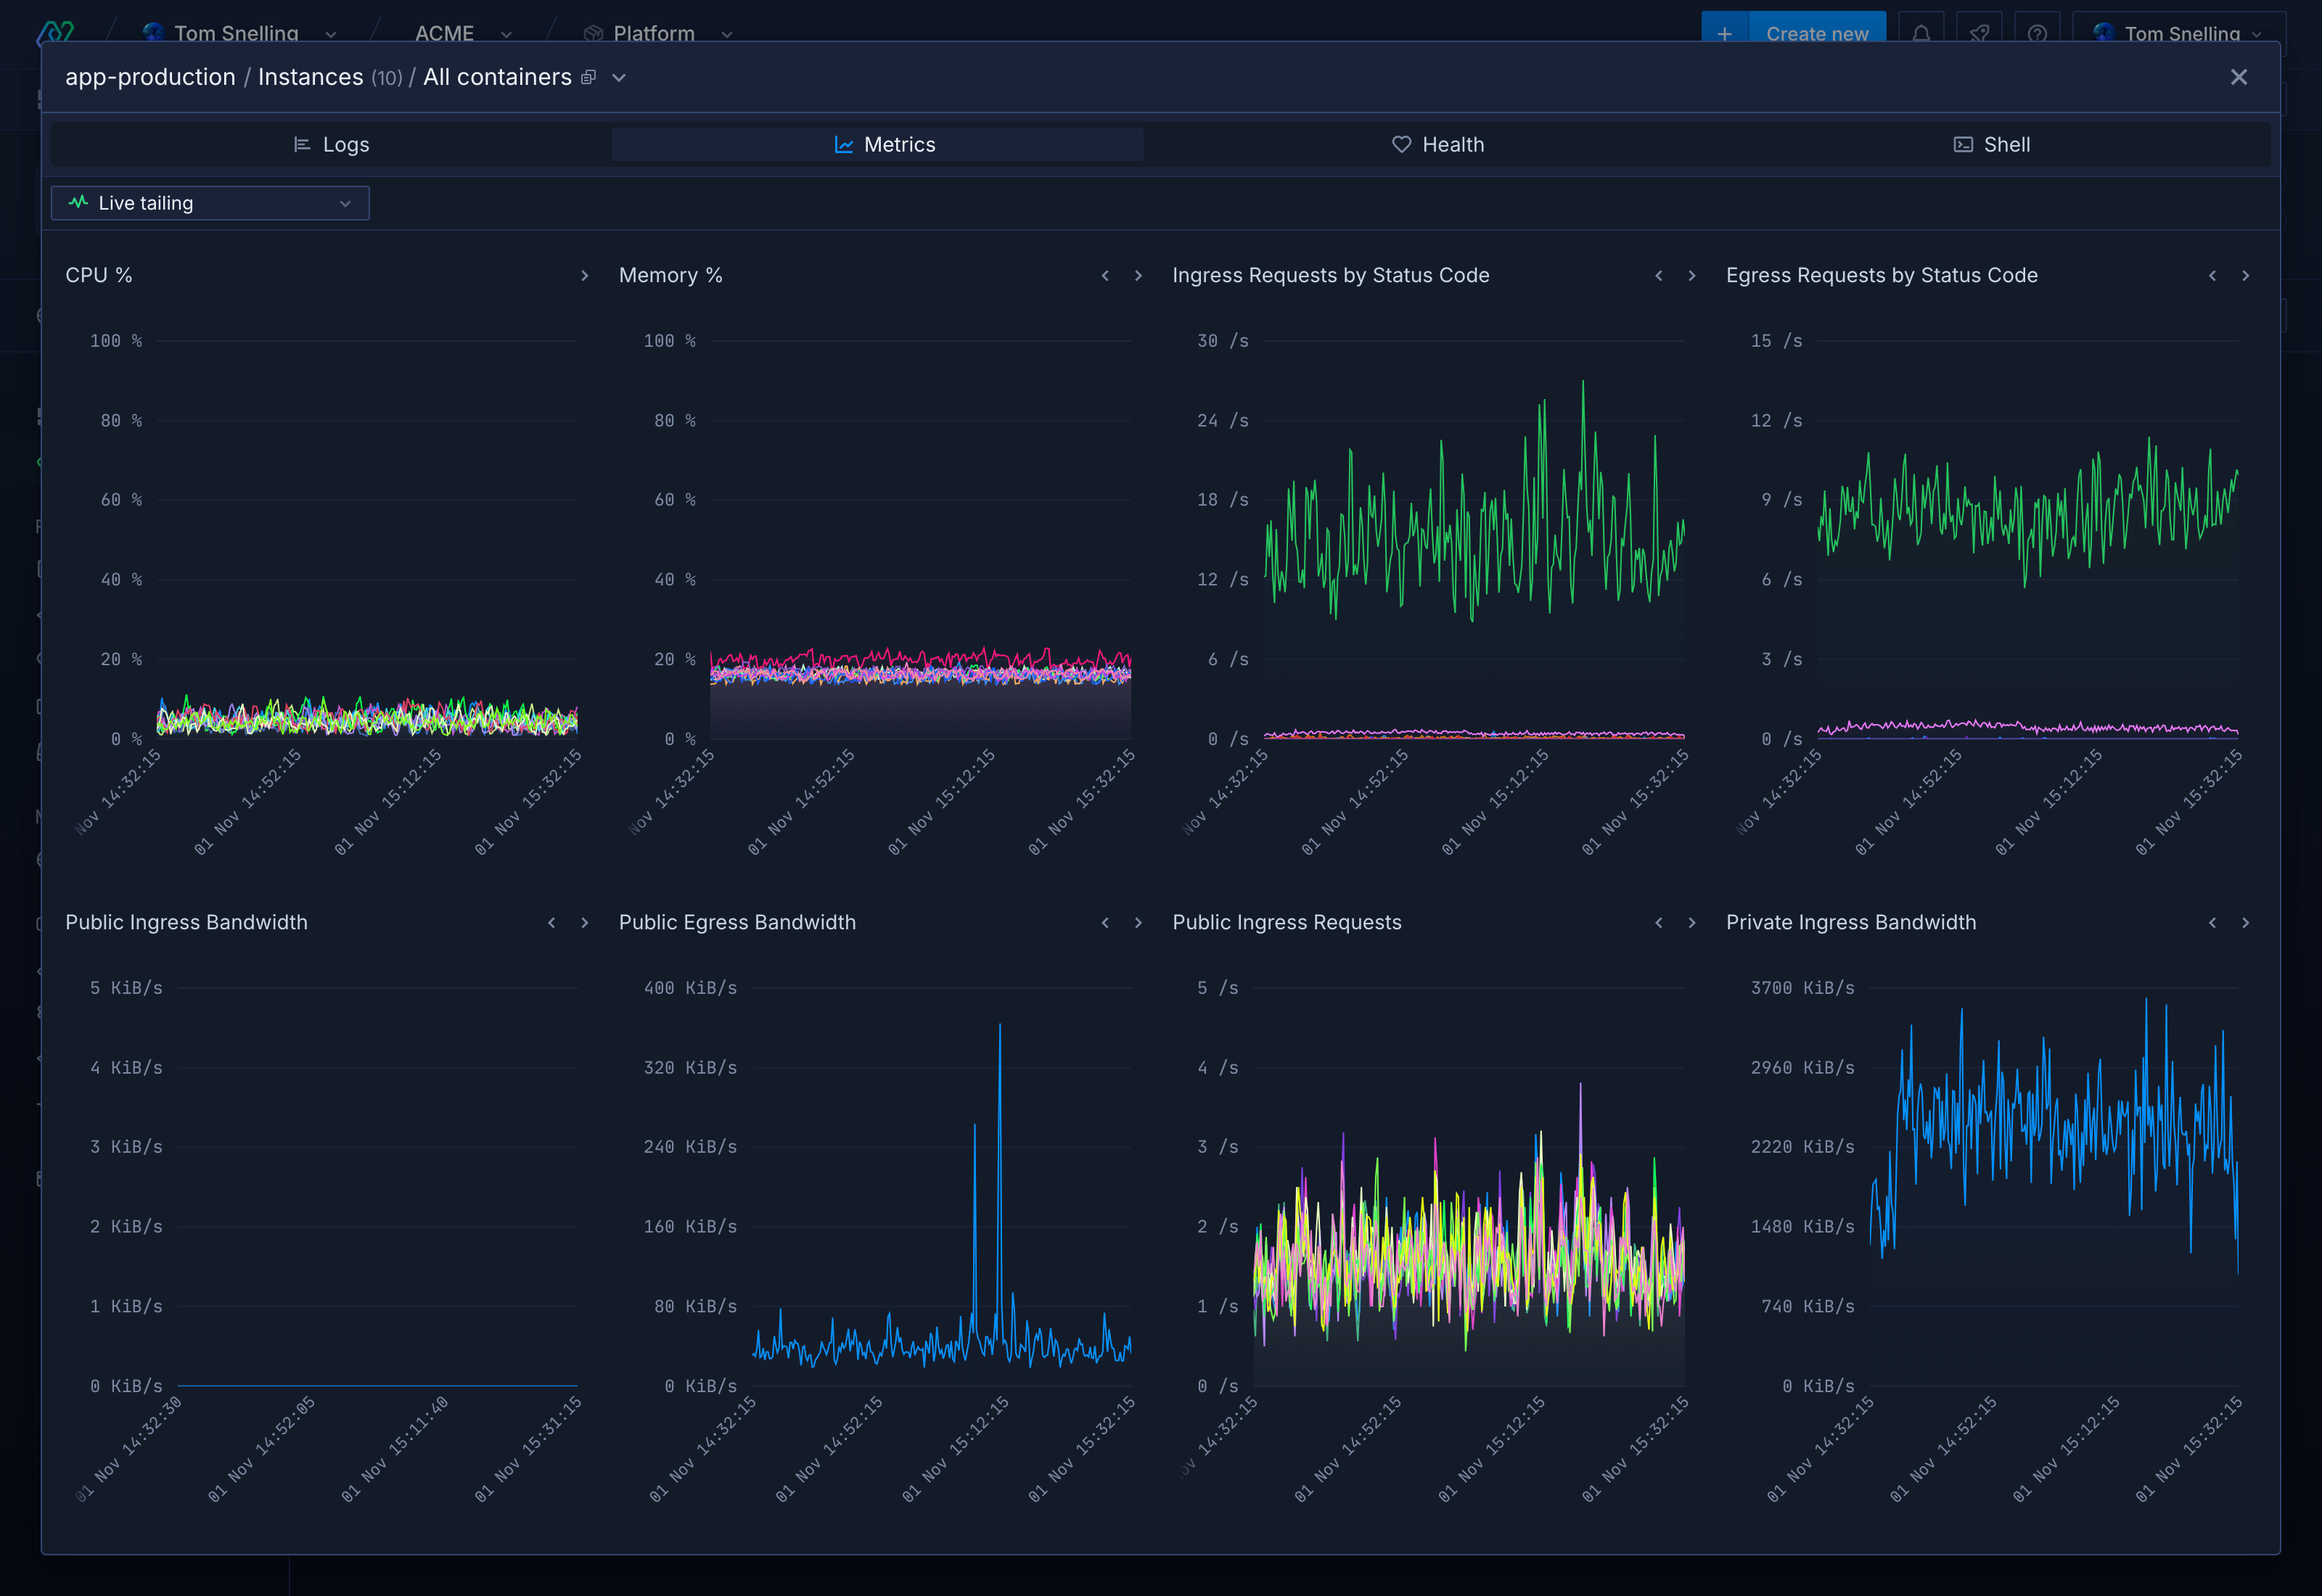The height and width of the screenshot is (1596, 2322).
Task: Open the Live tailing dropdown
Action: pos(210,203)
